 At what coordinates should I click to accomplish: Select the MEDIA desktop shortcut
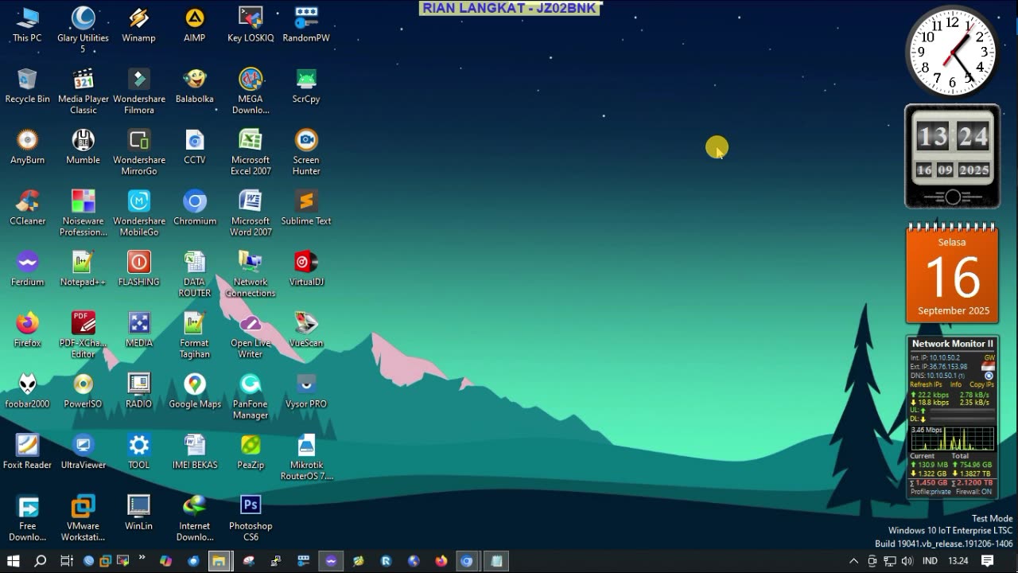coord(138,330)
